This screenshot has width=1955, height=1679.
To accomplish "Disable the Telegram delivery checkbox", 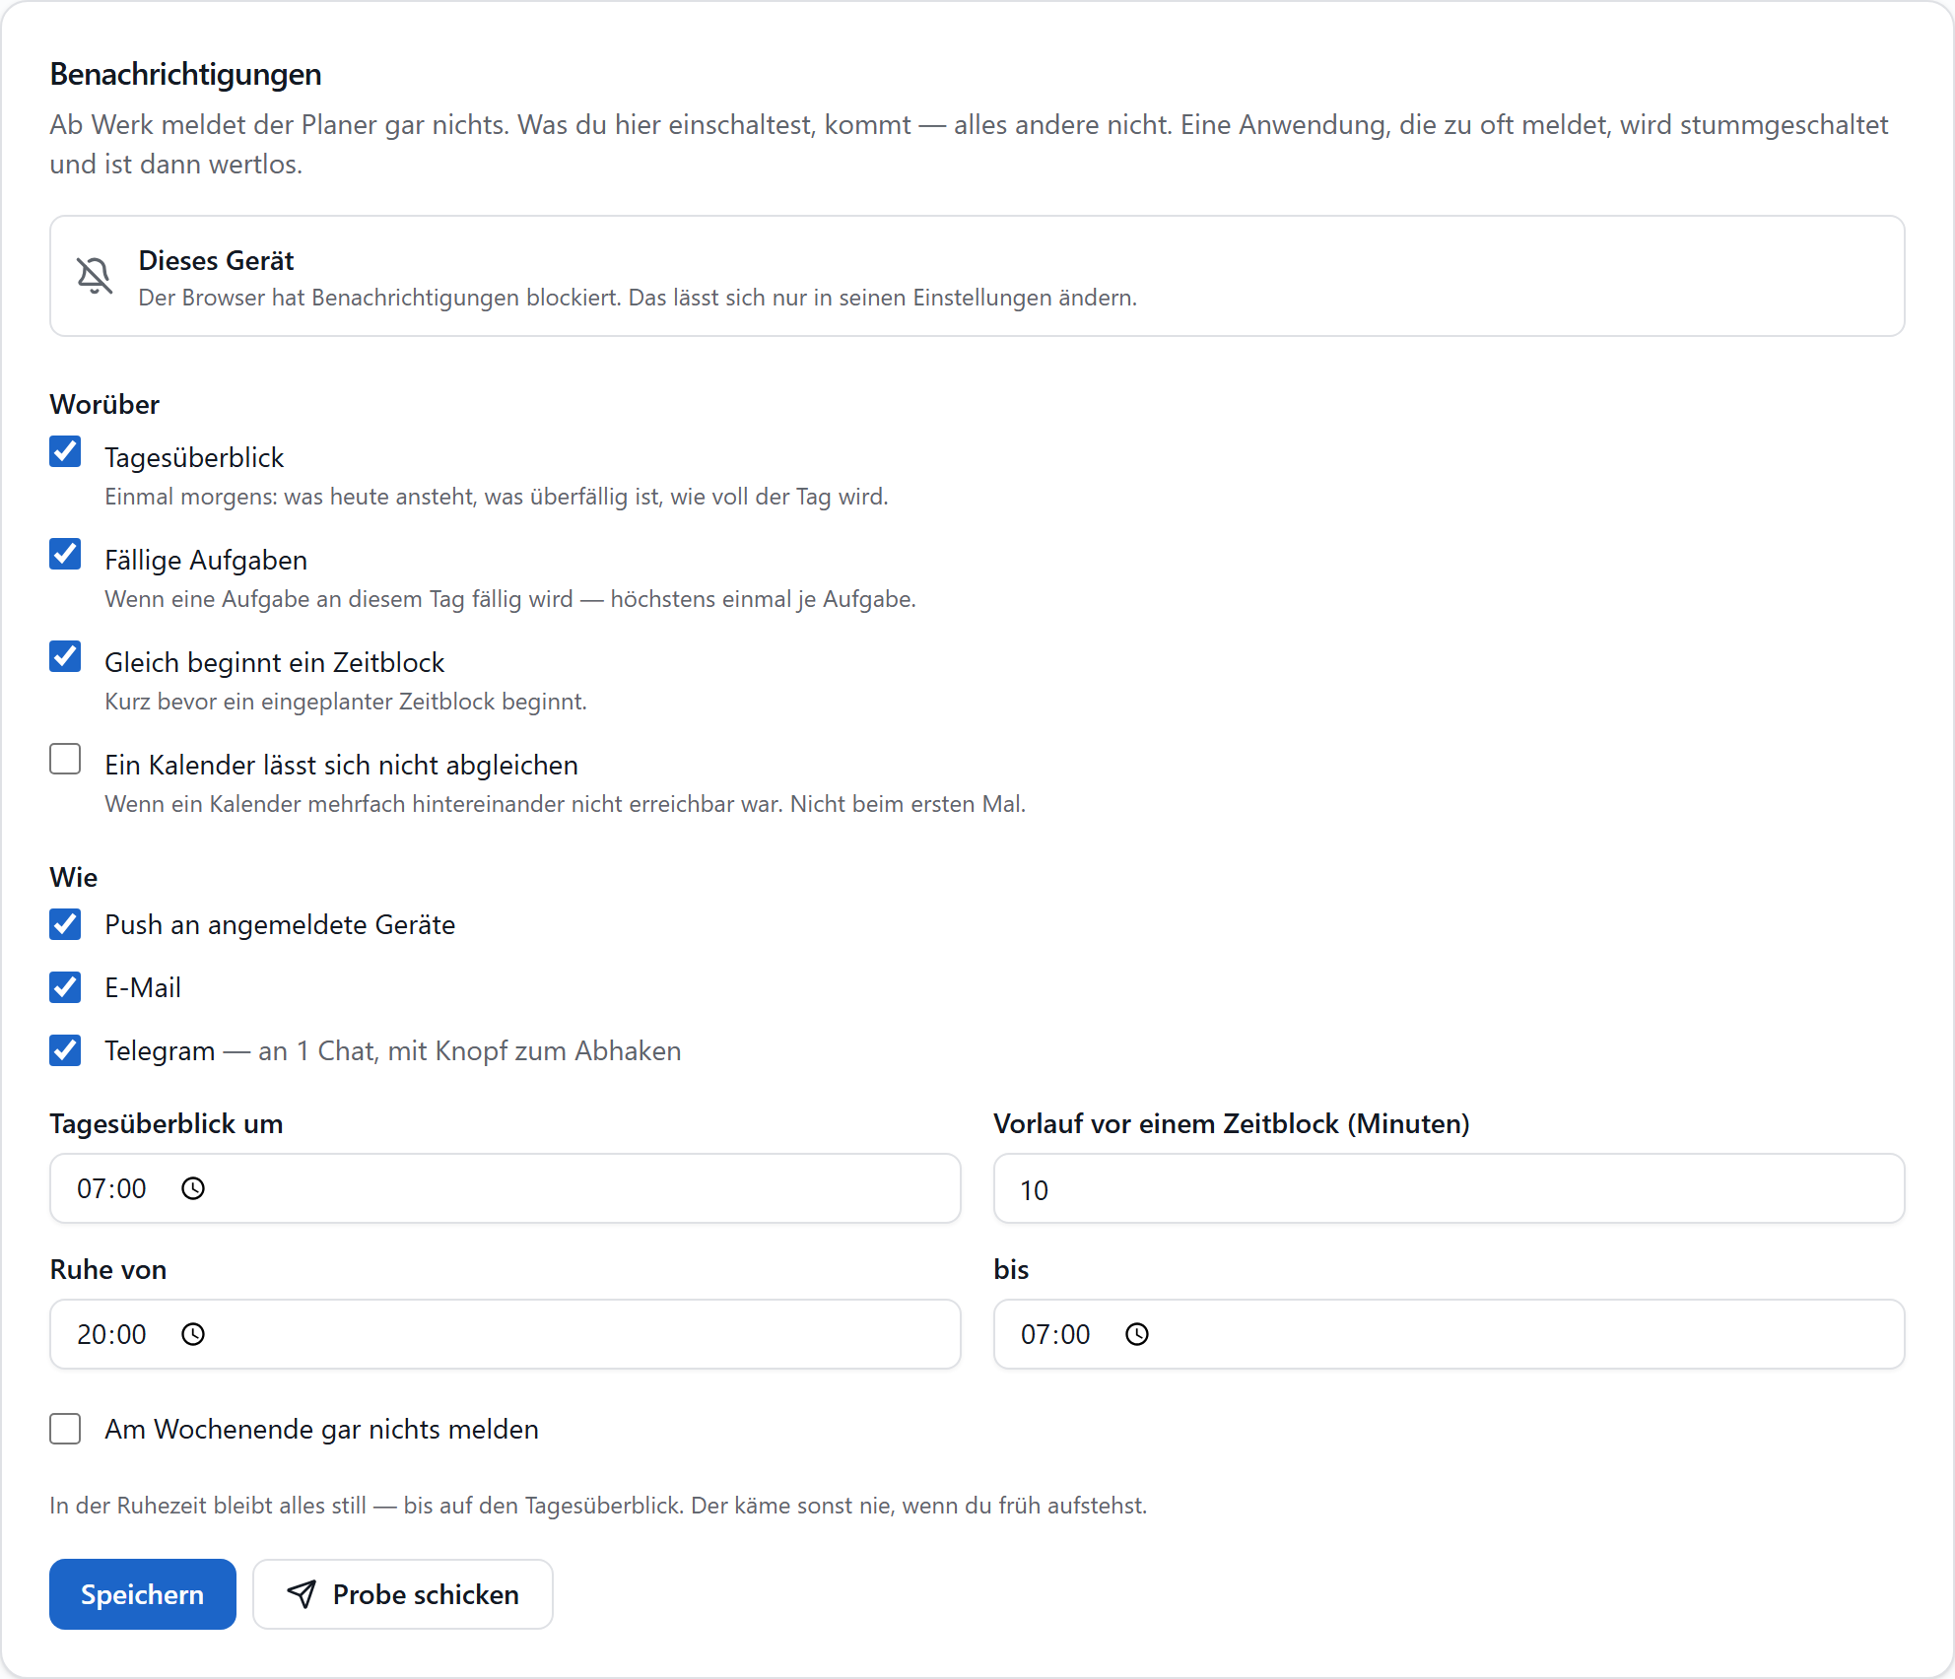I will [65, 1050].
